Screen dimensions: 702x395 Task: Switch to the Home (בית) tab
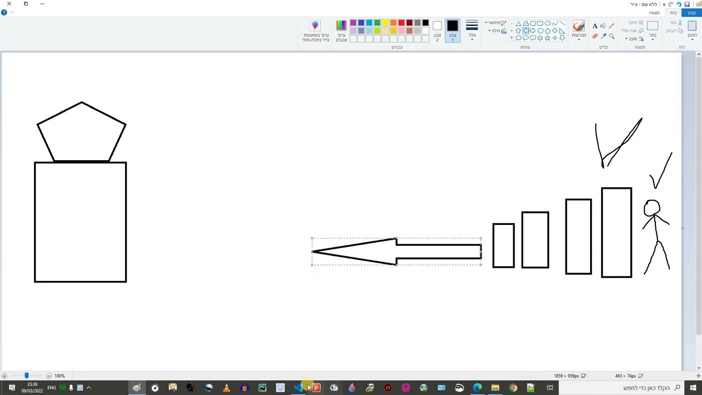point(673,13)
